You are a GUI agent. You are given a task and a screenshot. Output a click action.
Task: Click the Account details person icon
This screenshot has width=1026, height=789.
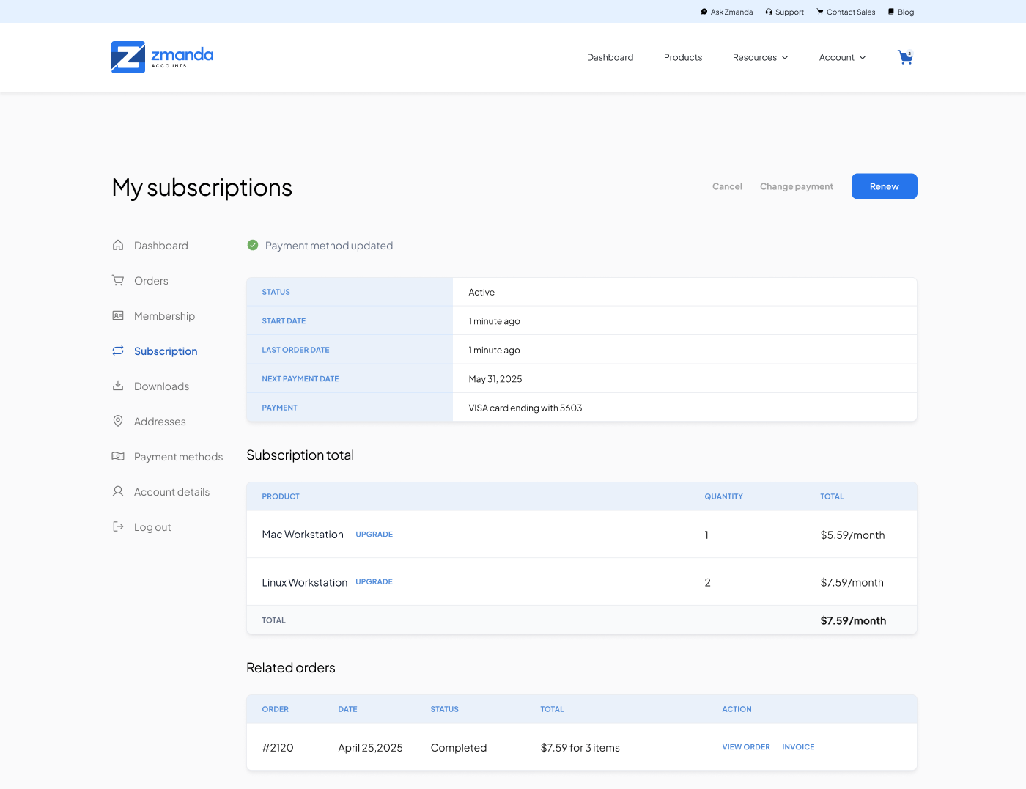click(118, 491)
